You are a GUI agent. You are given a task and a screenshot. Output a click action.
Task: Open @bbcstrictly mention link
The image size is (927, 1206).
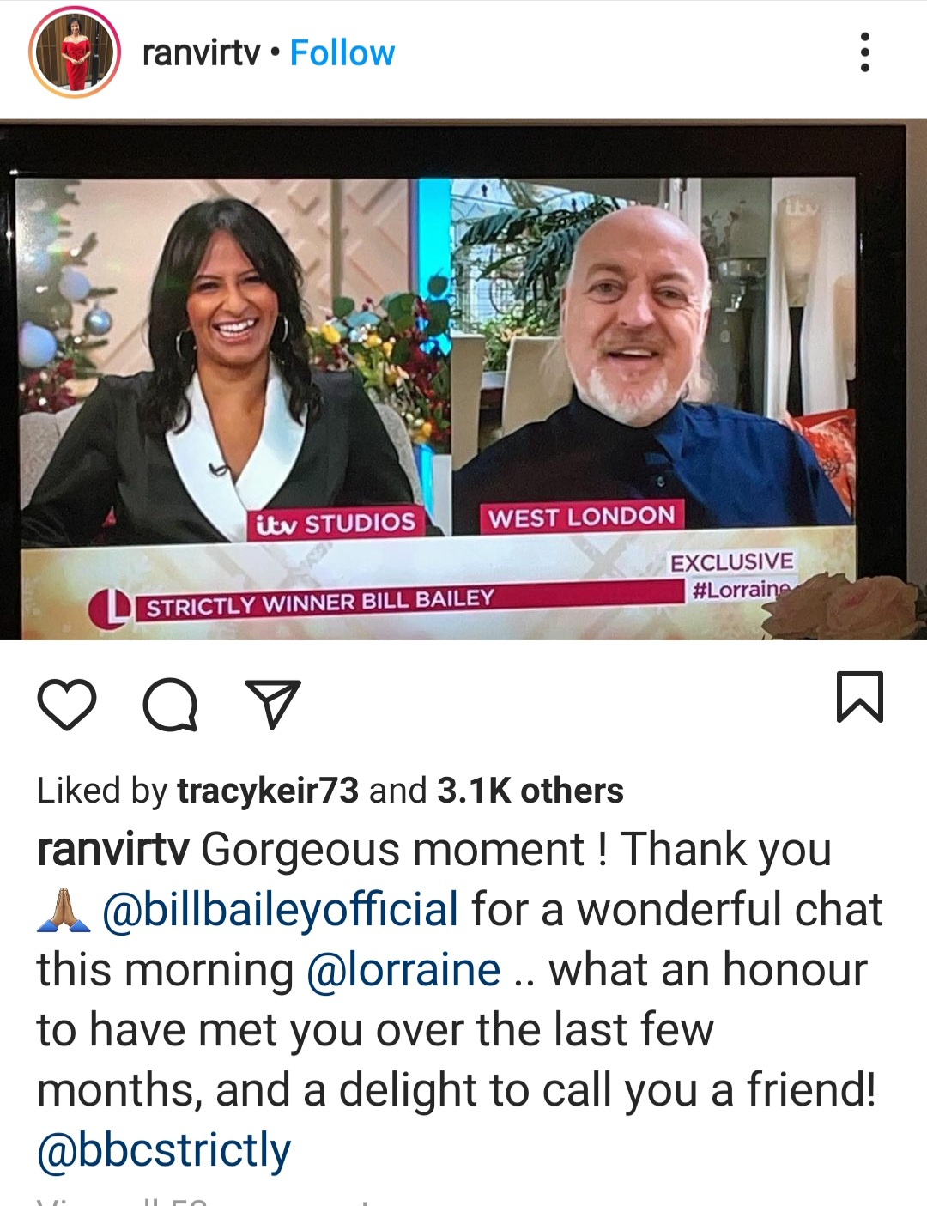164,1150
